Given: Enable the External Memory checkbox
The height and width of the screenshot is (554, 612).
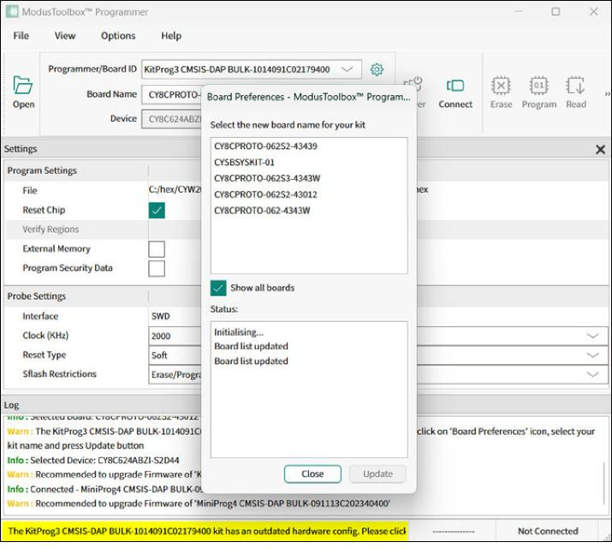Looking at the screenshot, I should [157, 249].
